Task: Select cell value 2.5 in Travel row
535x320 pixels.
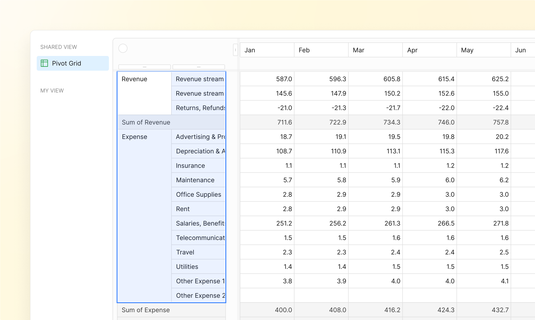Action: [484, 252]
